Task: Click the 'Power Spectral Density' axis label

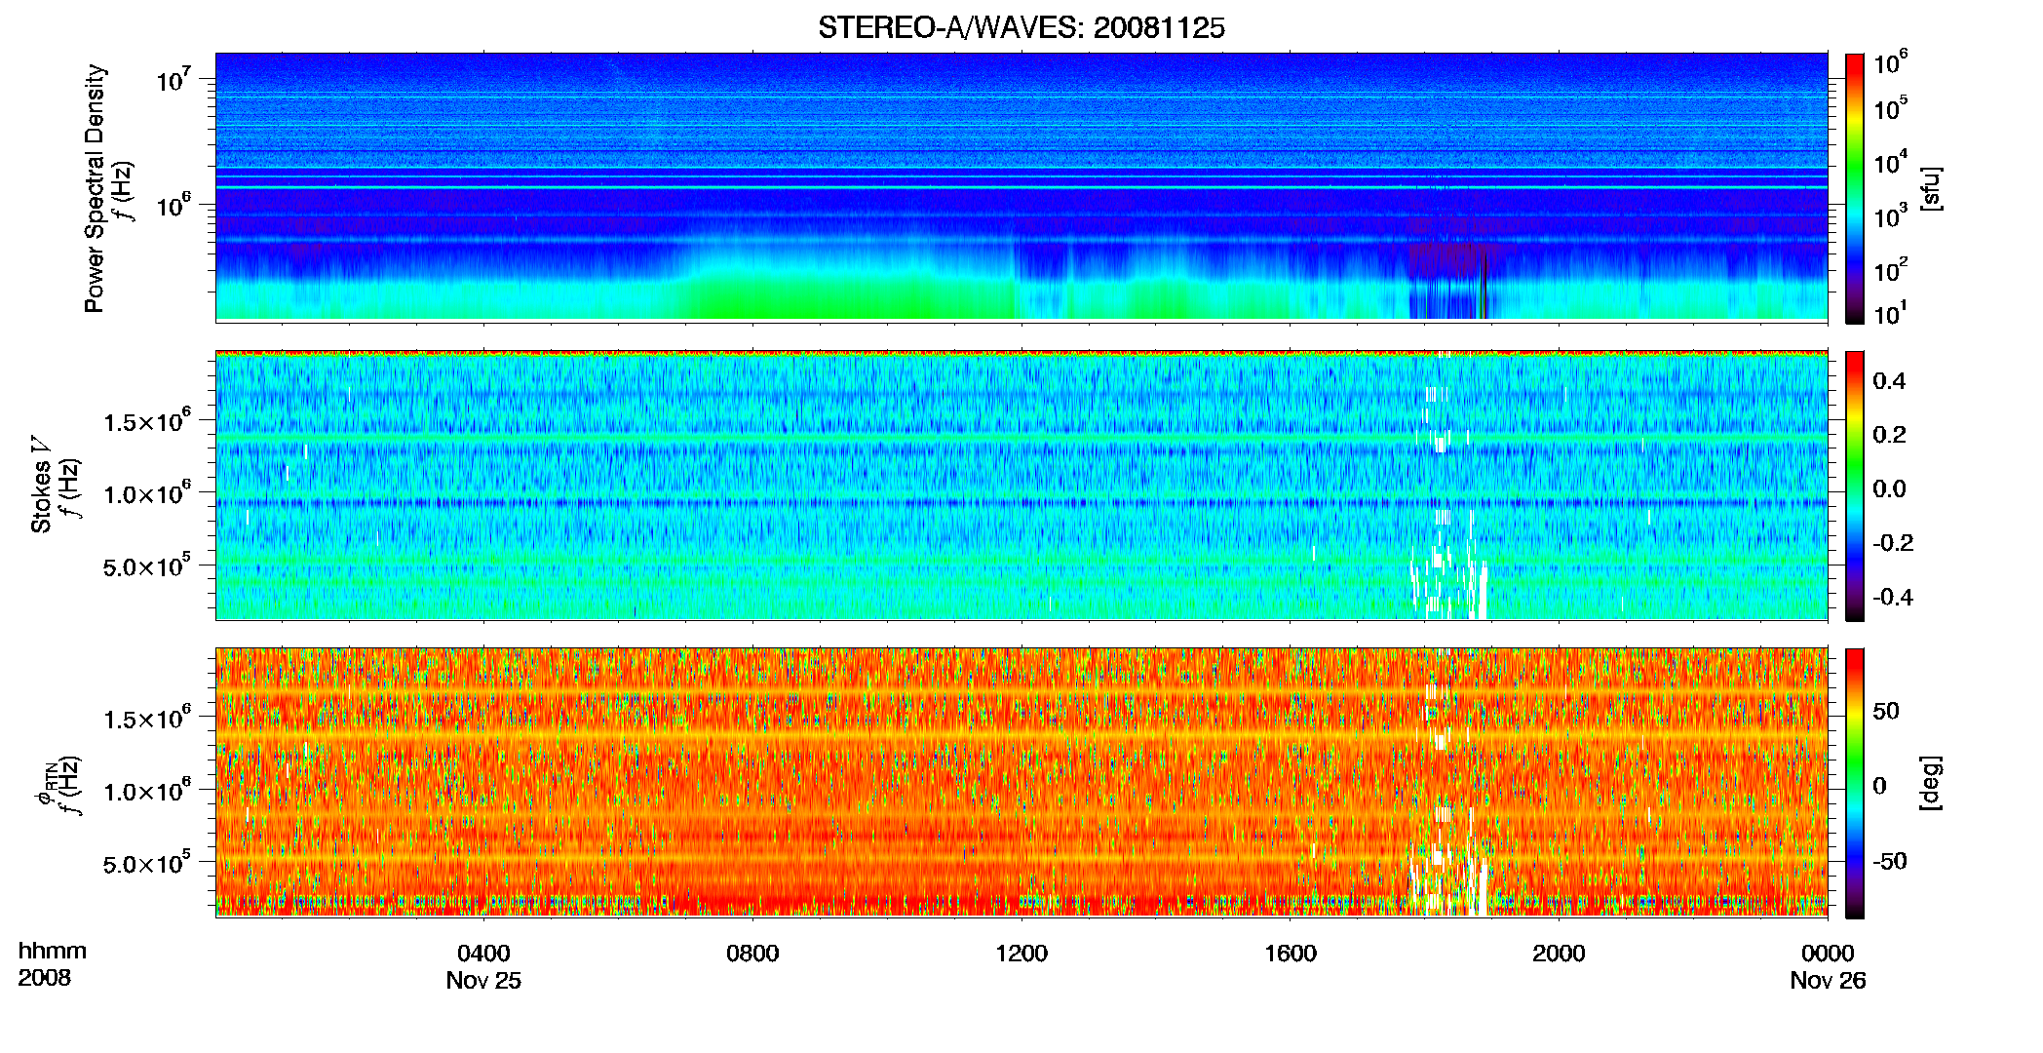Action: 96,188
